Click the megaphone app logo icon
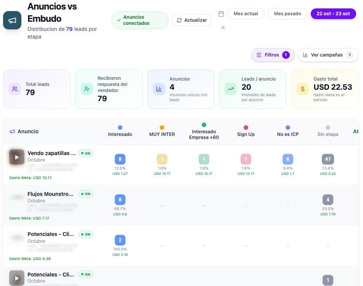Image resolution: width=363 pixels, height=286 pixels. pyautogui.click(x=12, y=20)
